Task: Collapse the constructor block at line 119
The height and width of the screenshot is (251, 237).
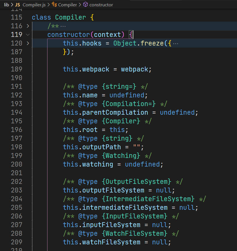Action: click(x=28, y=35)
